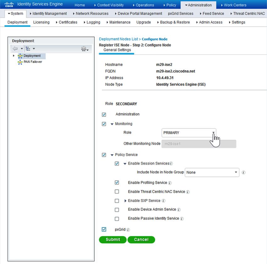Expand the Deployment tree node
This screenshot has height=264, width=267.
click(14, 56)
